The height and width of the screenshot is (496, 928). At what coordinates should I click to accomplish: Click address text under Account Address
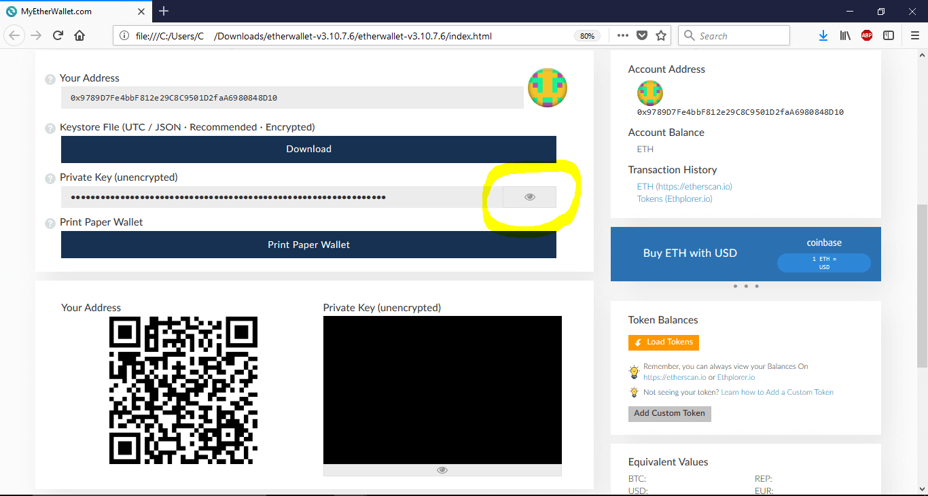click(740, 112)
